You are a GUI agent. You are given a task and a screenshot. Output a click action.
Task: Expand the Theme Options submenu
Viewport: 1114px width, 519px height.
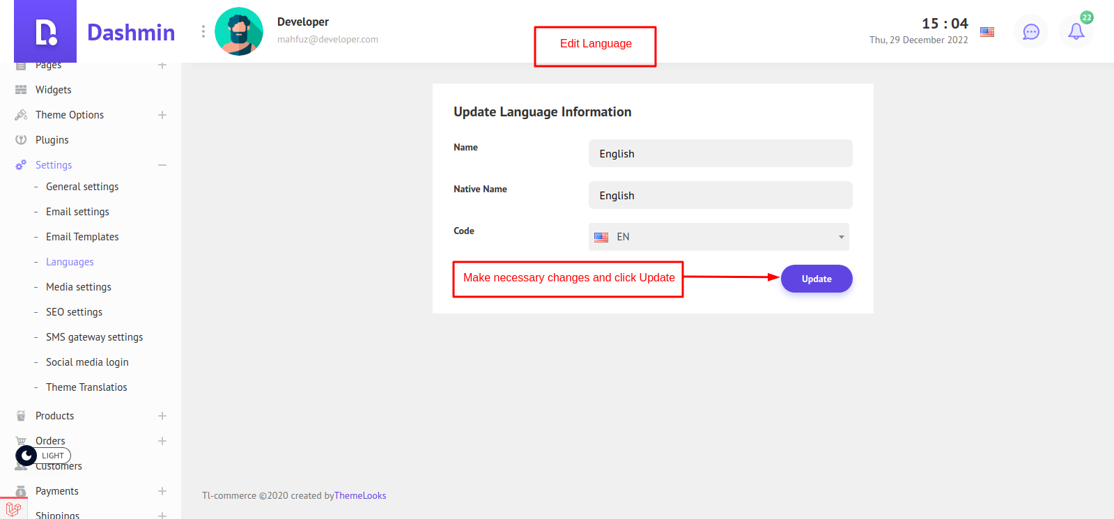point(162,115)
